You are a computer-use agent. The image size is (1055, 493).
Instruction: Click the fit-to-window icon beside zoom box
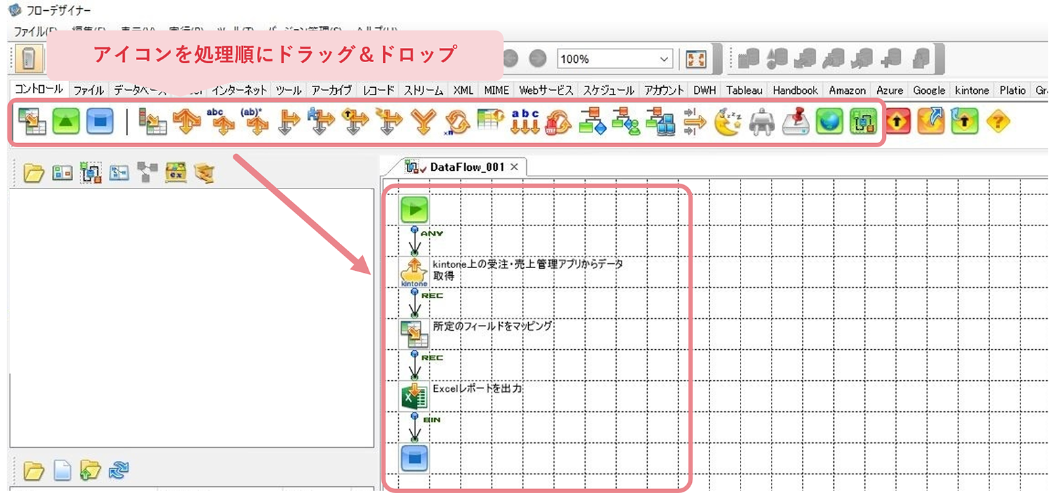pyautogui.click(x=696, y=59)
